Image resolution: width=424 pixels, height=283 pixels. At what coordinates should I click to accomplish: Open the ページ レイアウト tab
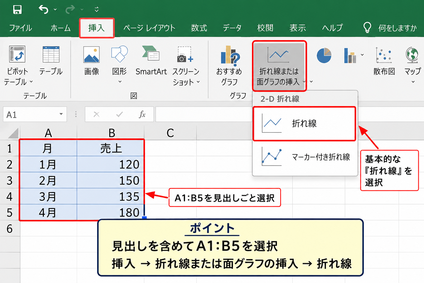click(149, 28)
